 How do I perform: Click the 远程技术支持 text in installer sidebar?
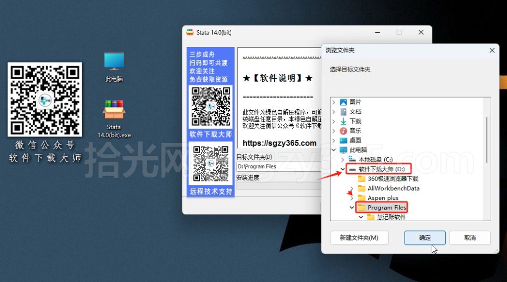[x=211, y=191]
